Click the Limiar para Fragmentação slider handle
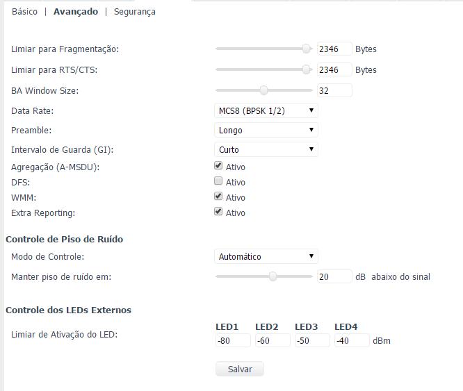The image size is (463, 391). tap(306, 49)
